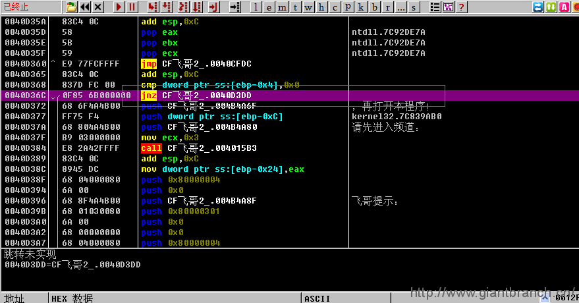579x303 pixels.
Task: Run the program with the red play icon
Action: point(119,7)
